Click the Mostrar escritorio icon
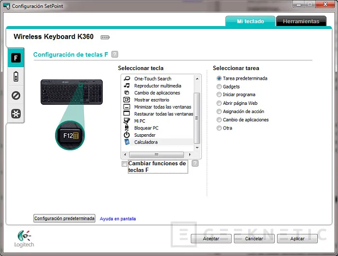 (x=127, y=100)
